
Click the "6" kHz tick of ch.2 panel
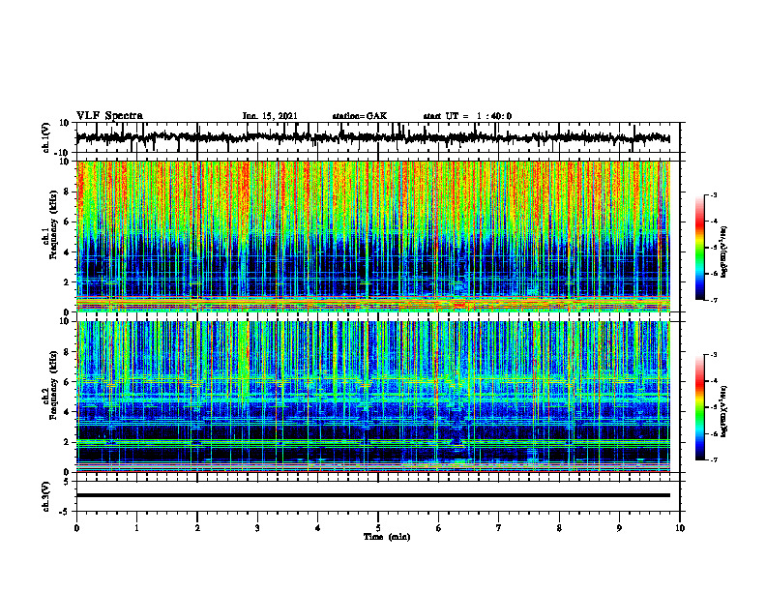[67, 382]
